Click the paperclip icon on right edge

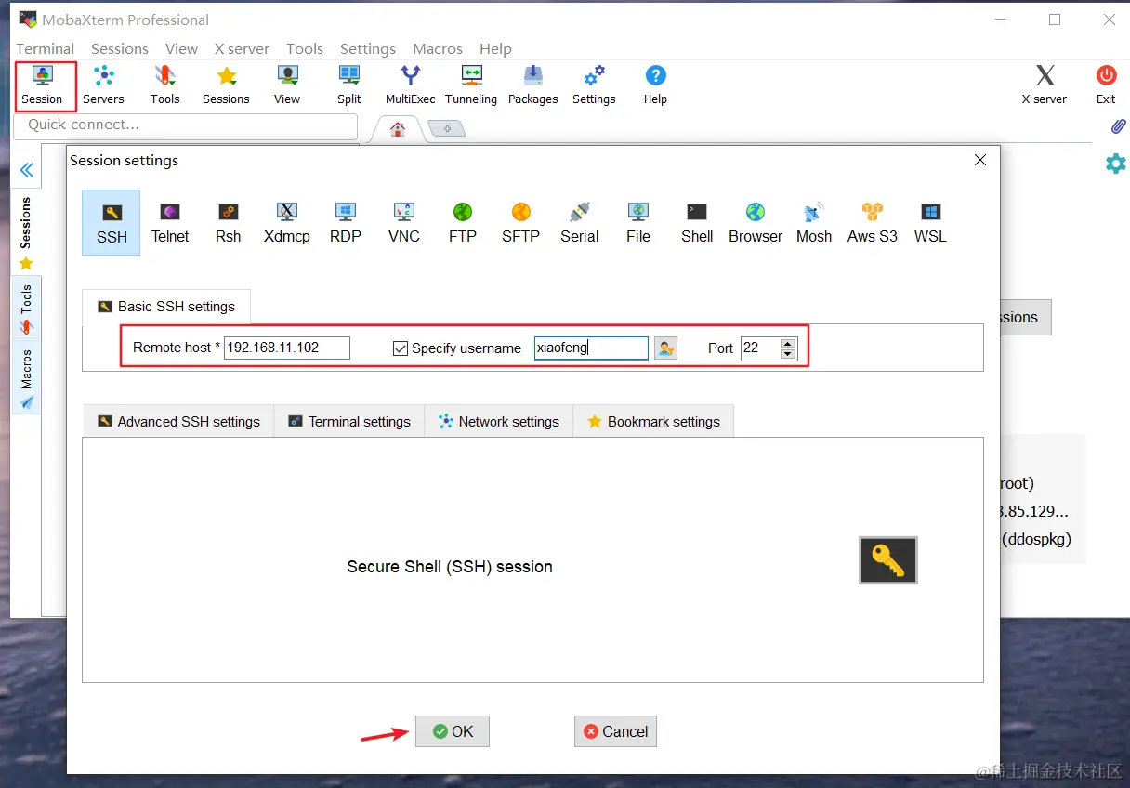pyautogui.click(x=1118, y=125)
